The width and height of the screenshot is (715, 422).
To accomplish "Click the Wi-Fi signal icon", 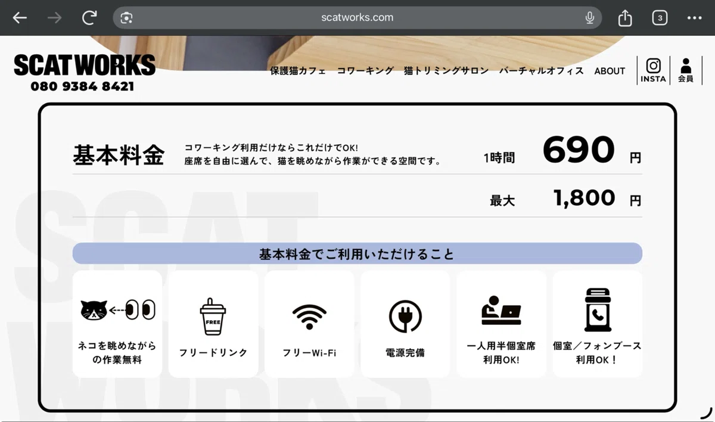I will pyautogui.click(x=309, y=316).
